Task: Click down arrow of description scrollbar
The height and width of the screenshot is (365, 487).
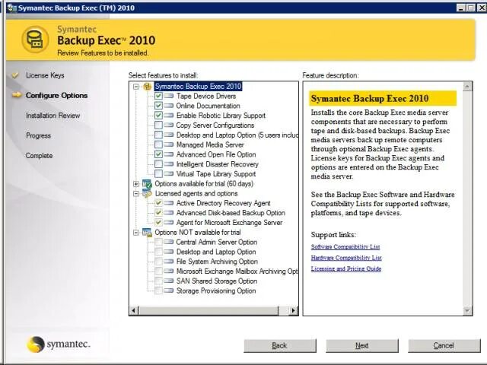Action: [467, 309]
